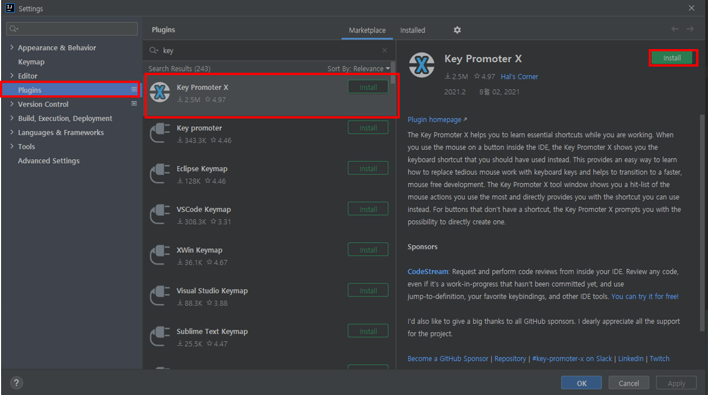Click the Key promoter plug icon
Screen dimensions: 708x395
click(160, 133)
